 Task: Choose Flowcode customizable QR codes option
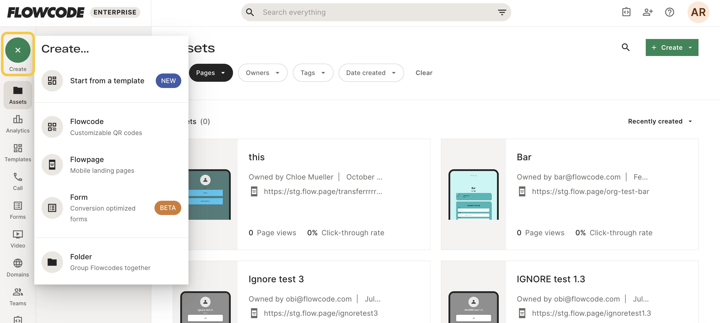[x=111, y=127]
